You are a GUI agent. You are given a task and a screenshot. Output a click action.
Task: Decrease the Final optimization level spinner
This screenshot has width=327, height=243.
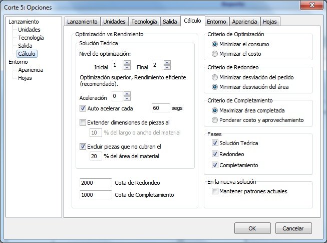pyautogui.click(x=167, y=67)
